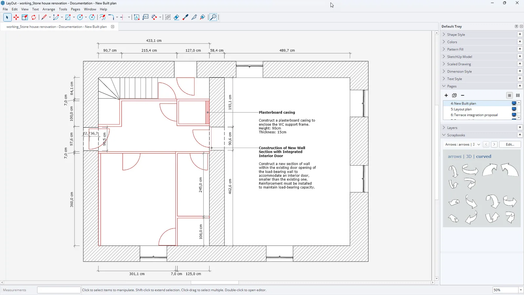
Task: Expand the Colors panel
Action: pyautogui.click(x=444, y=42)
